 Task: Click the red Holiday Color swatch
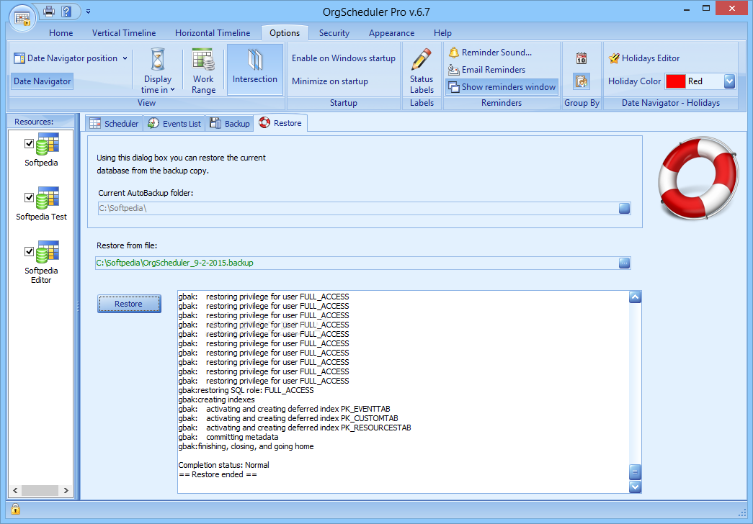675,81
